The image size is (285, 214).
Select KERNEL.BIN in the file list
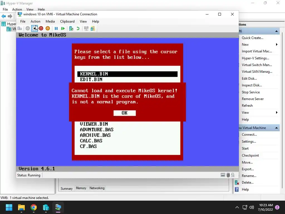point(127,74)
